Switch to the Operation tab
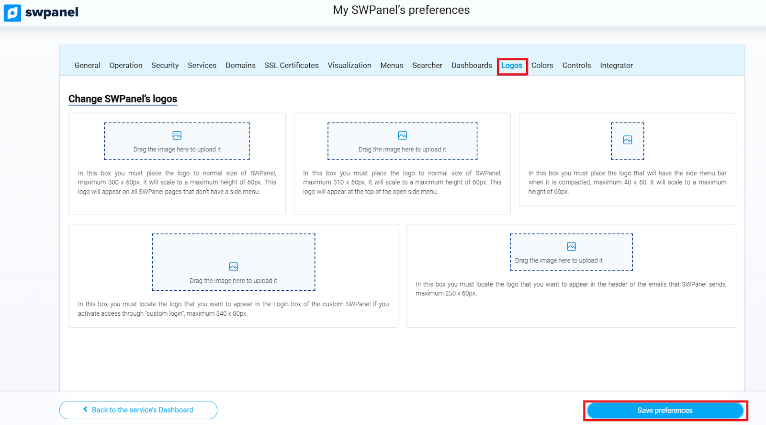Viewport: 766px width, 425px height. (x=125, y=66)
